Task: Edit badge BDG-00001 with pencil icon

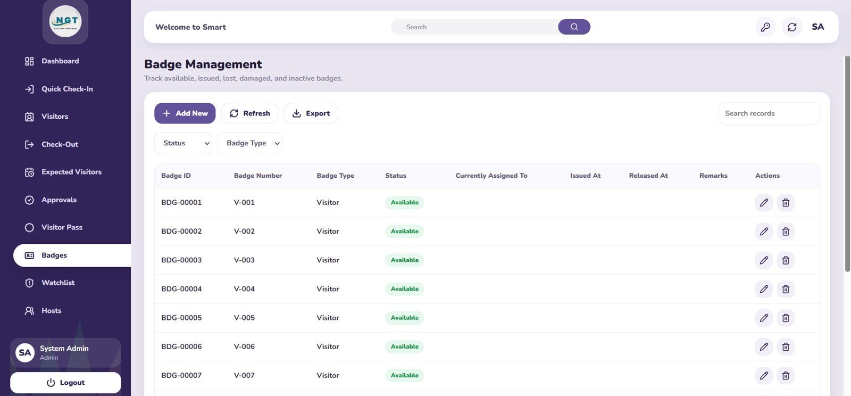Action: tap(764, 203)
